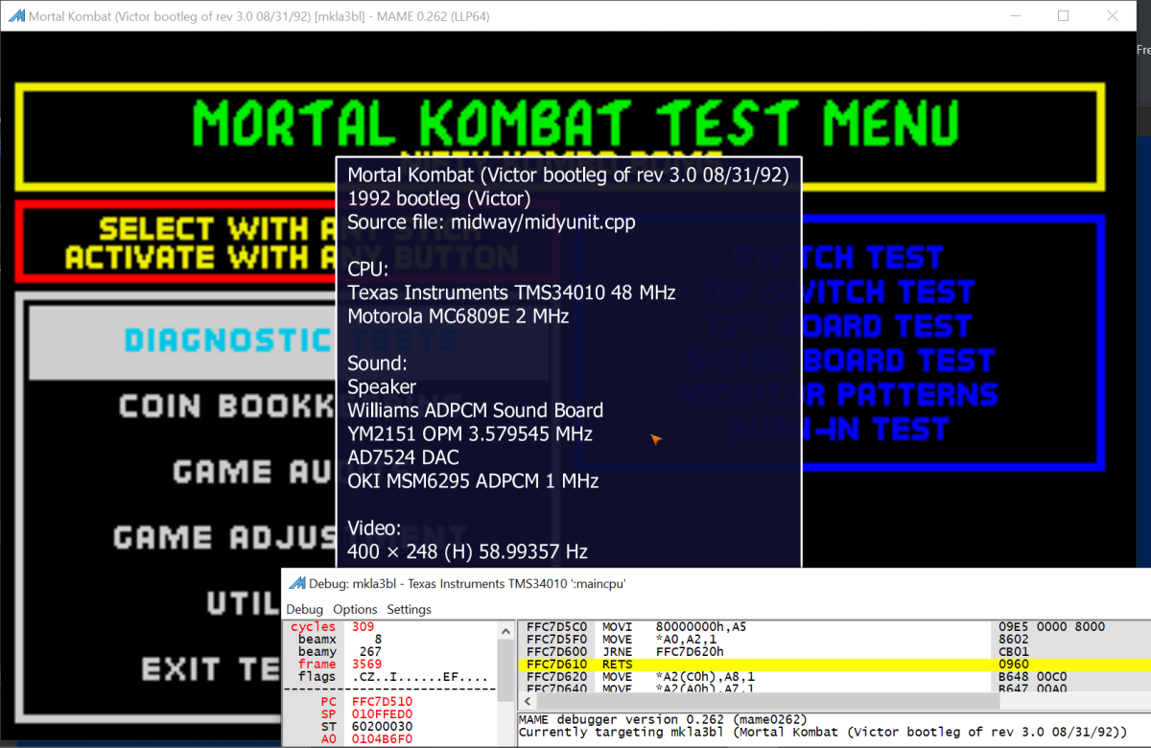This screenshot has height=748, width=1151.
Task: Click the registers pane scrollbar thumb
Action: (x=505, y=669)
